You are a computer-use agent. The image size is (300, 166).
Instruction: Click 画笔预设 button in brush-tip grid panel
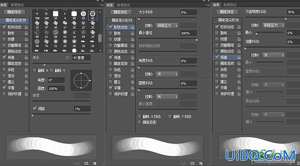pyautogui.click(x=14, y=12)
